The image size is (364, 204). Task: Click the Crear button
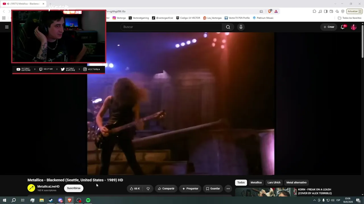point(329,27)
